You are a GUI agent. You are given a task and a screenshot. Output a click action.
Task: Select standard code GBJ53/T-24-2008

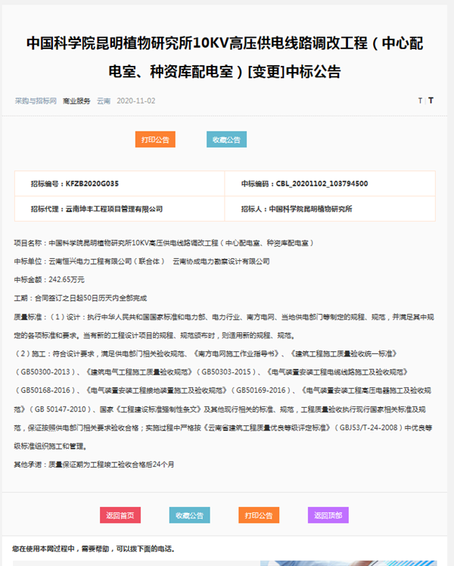pyautogui.click(x=368, y=428)
